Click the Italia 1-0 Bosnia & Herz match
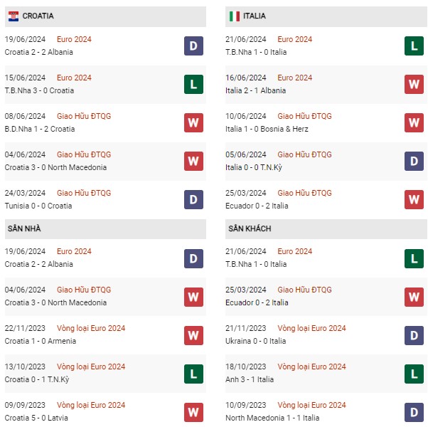The height and width of the screenshot is (427, 428). (x=267, y=129)
